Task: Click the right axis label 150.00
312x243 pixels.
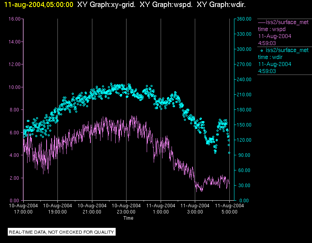Action: click(244, 125)
